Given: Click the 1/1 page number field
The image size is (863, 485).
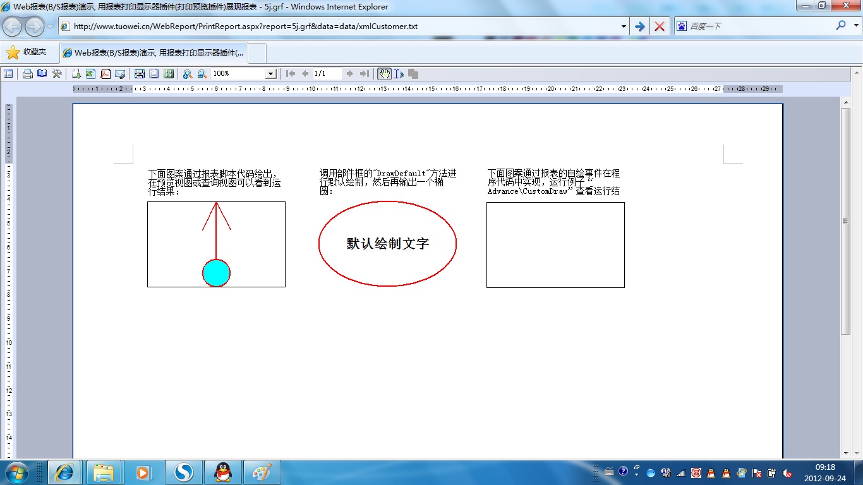Looking at the screenshot, I should click(x=327, y=74).
